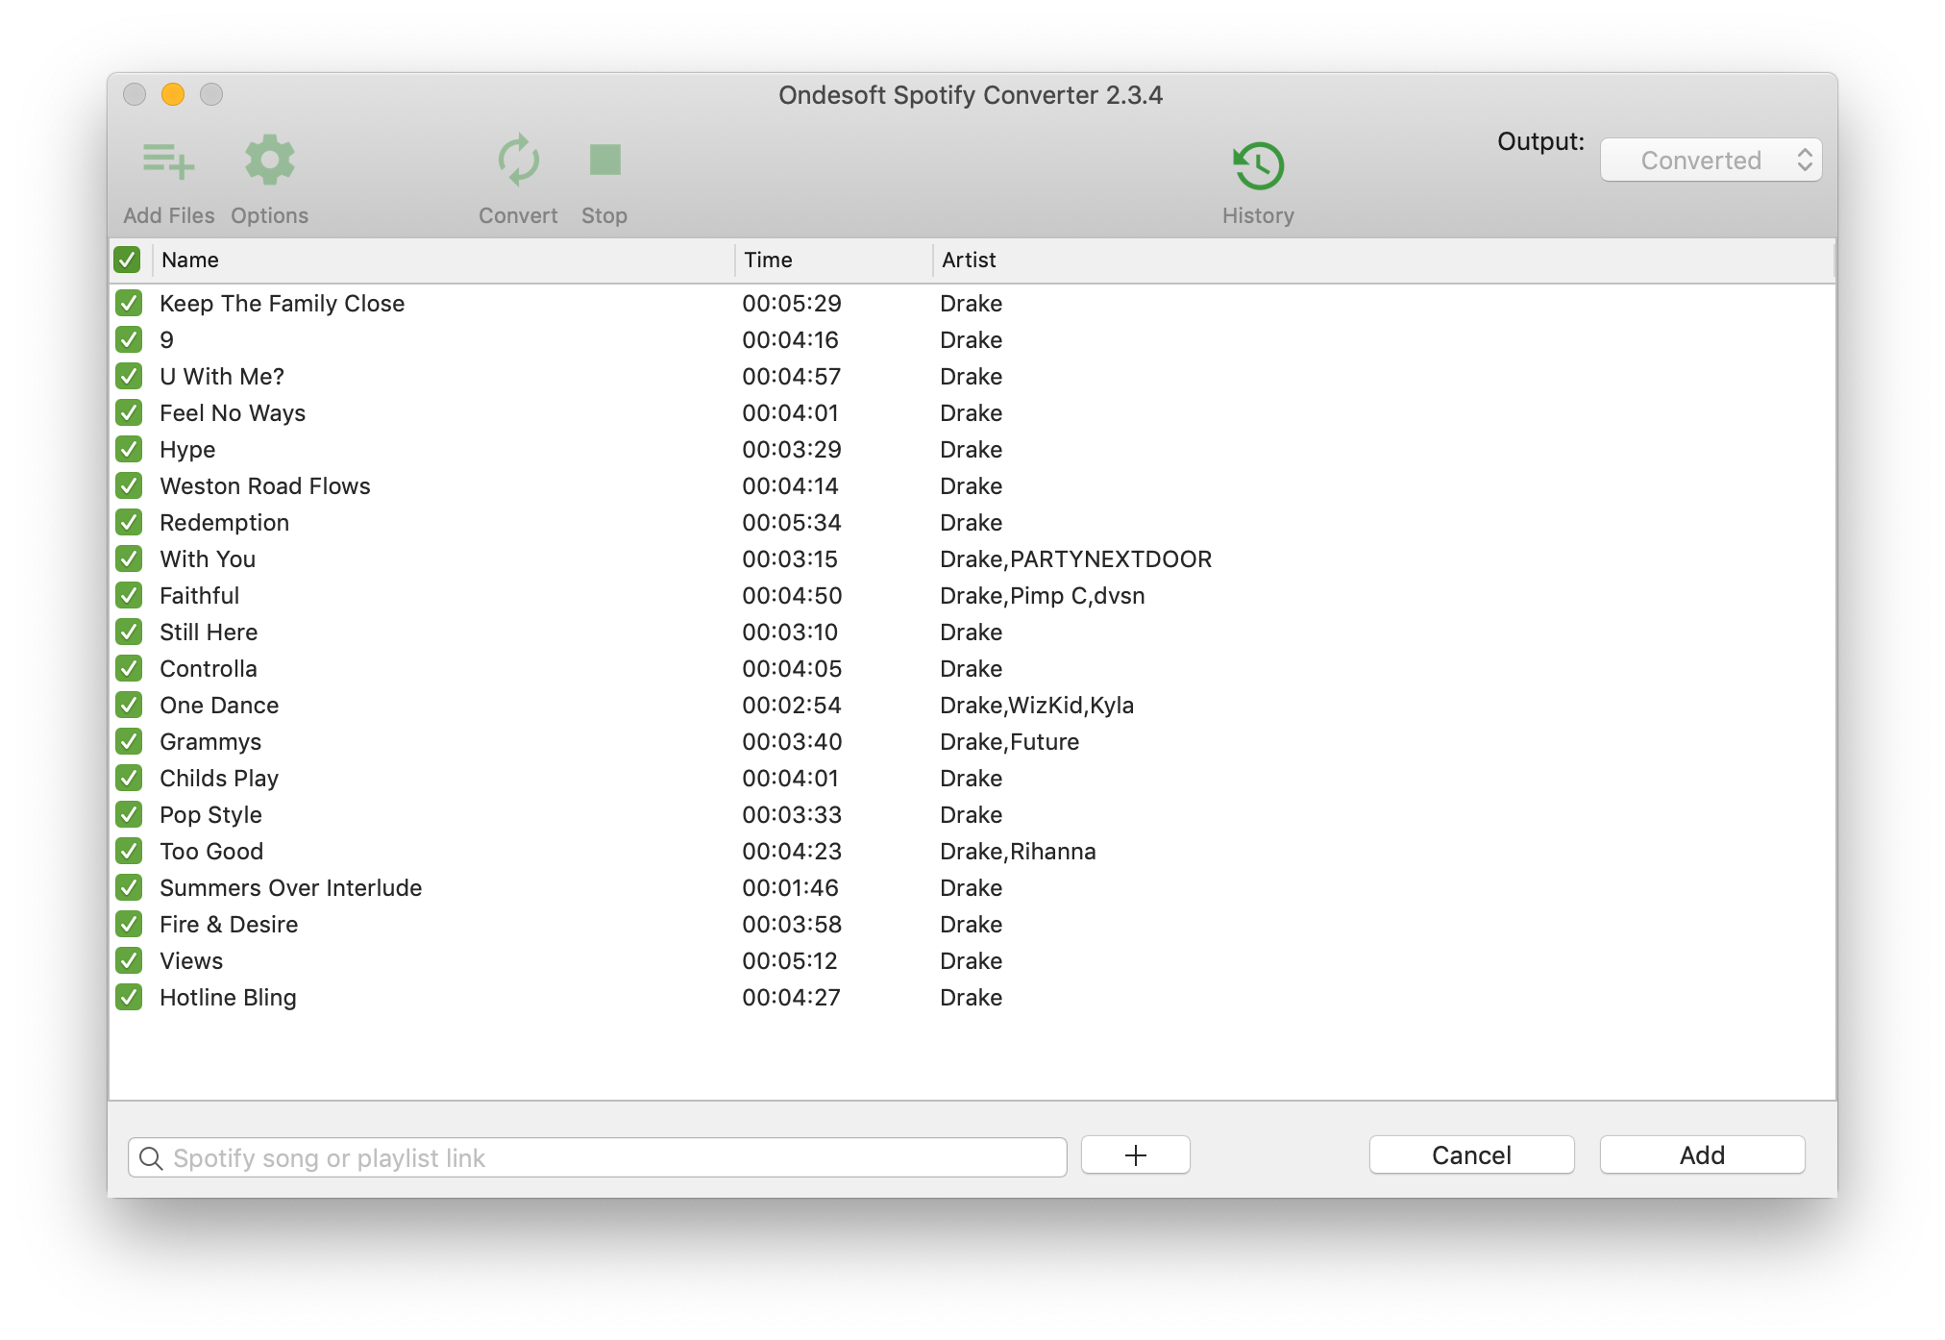The width and height of the screenshot is (1945, 1340).
Task: Click the Stop icon
Action: 604,160
